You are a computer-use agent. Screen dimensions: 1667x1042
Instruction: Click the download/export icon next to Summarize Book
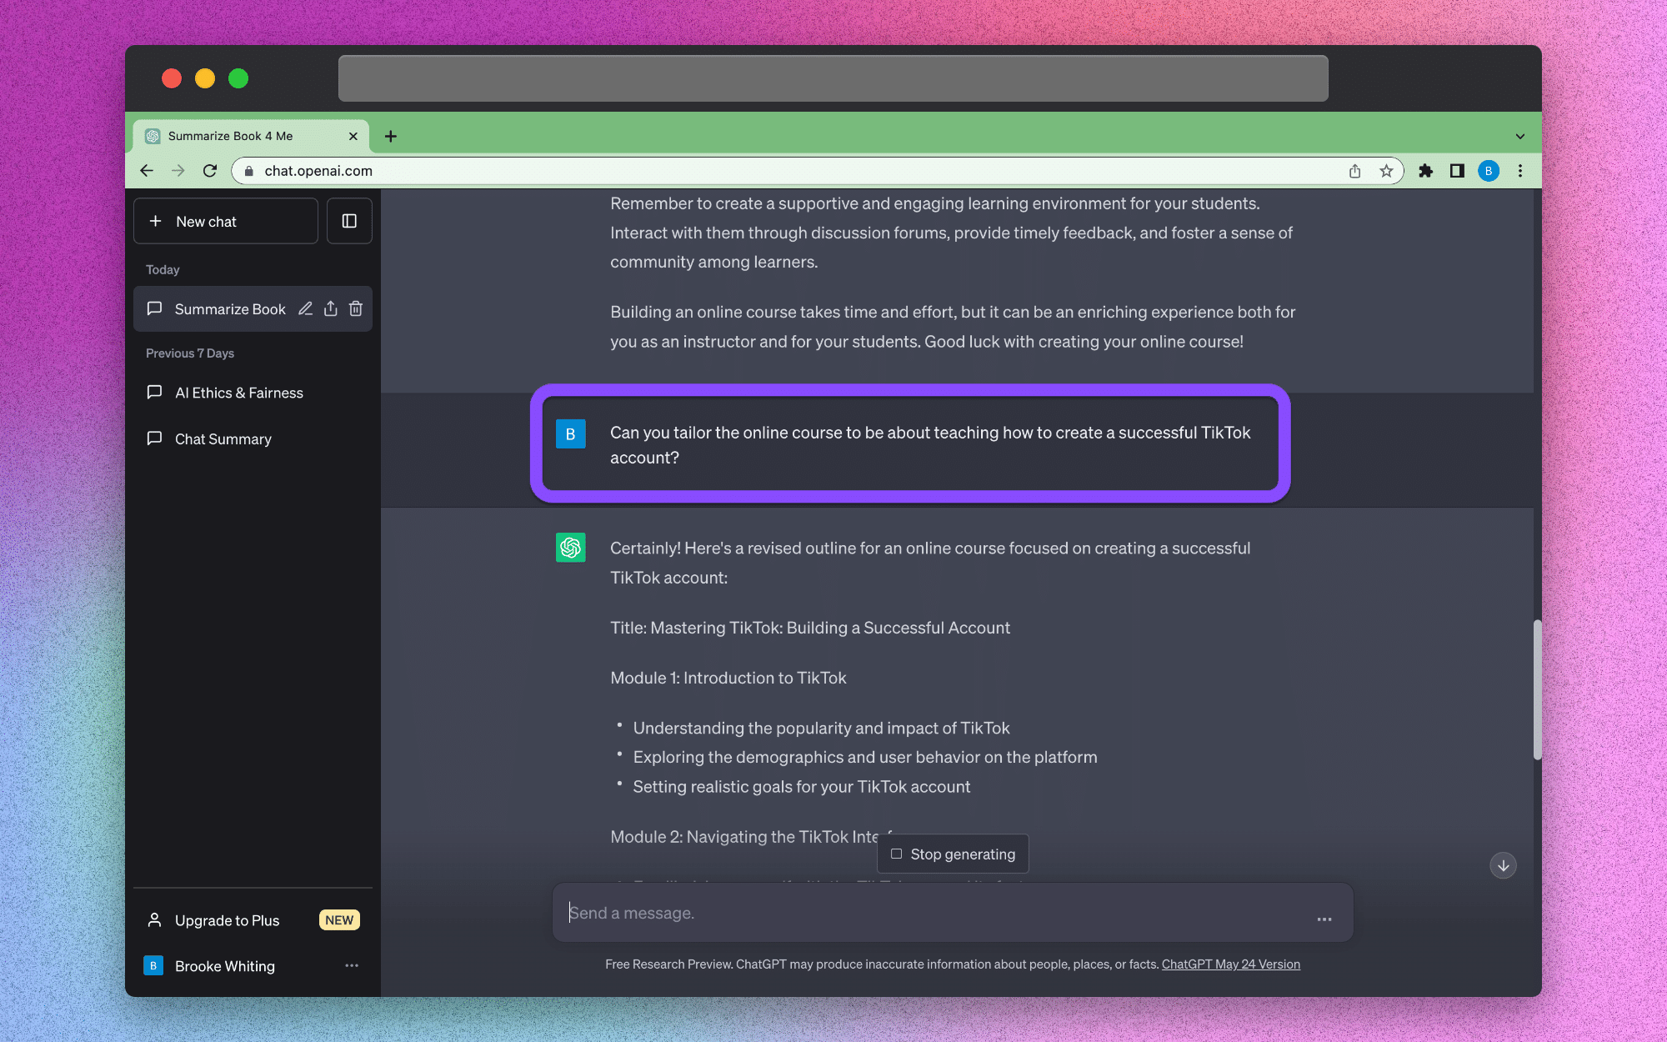(x=330, y=308)
